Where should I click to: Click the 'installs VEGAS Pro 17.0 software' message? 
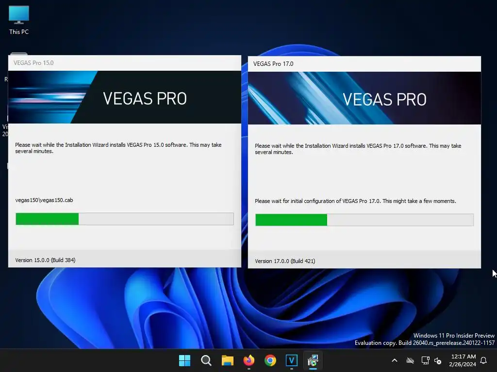tap(358, 149)
